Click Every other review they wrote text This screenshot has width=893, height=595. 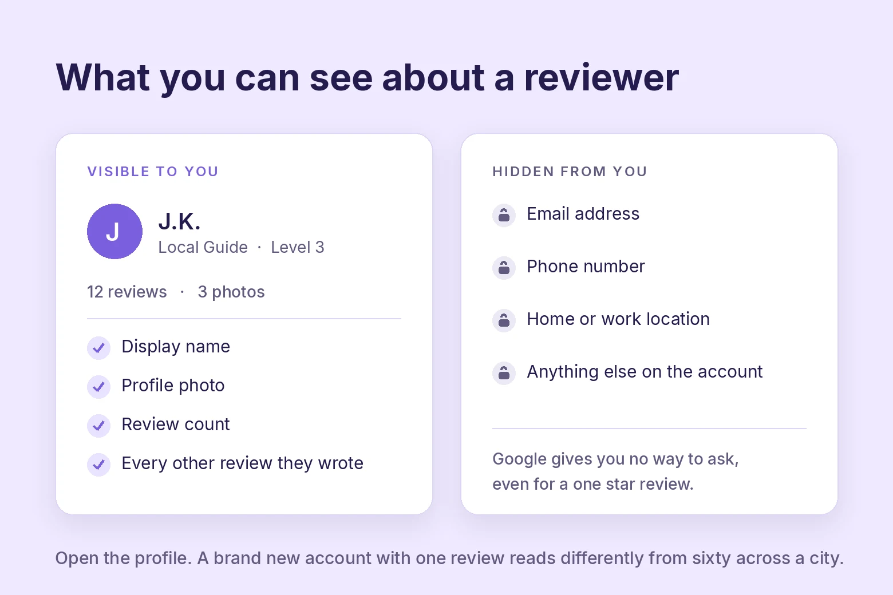point(243,463)
